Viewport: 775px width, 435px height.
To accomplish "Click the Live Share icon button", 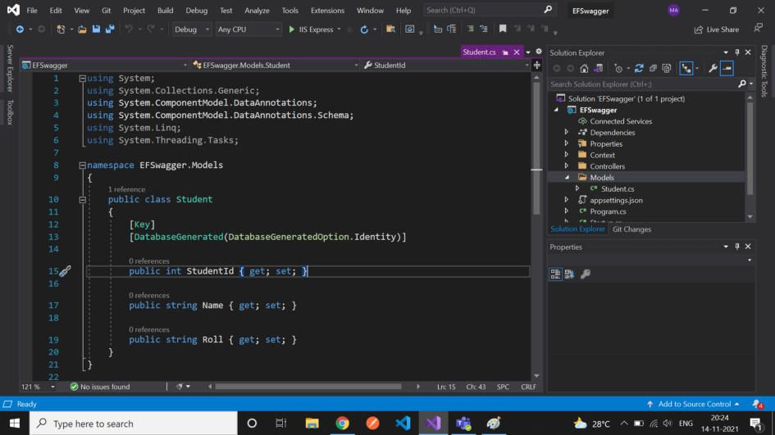I will (x=717, y=29).
